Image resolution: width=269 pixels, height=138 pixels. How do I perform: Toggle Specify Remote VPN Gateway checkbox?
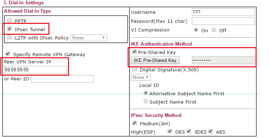coord(8,54)
